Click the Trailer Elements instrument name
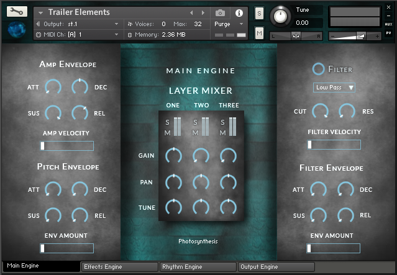This screenshot has height=275, width=397. click(79, 12)
